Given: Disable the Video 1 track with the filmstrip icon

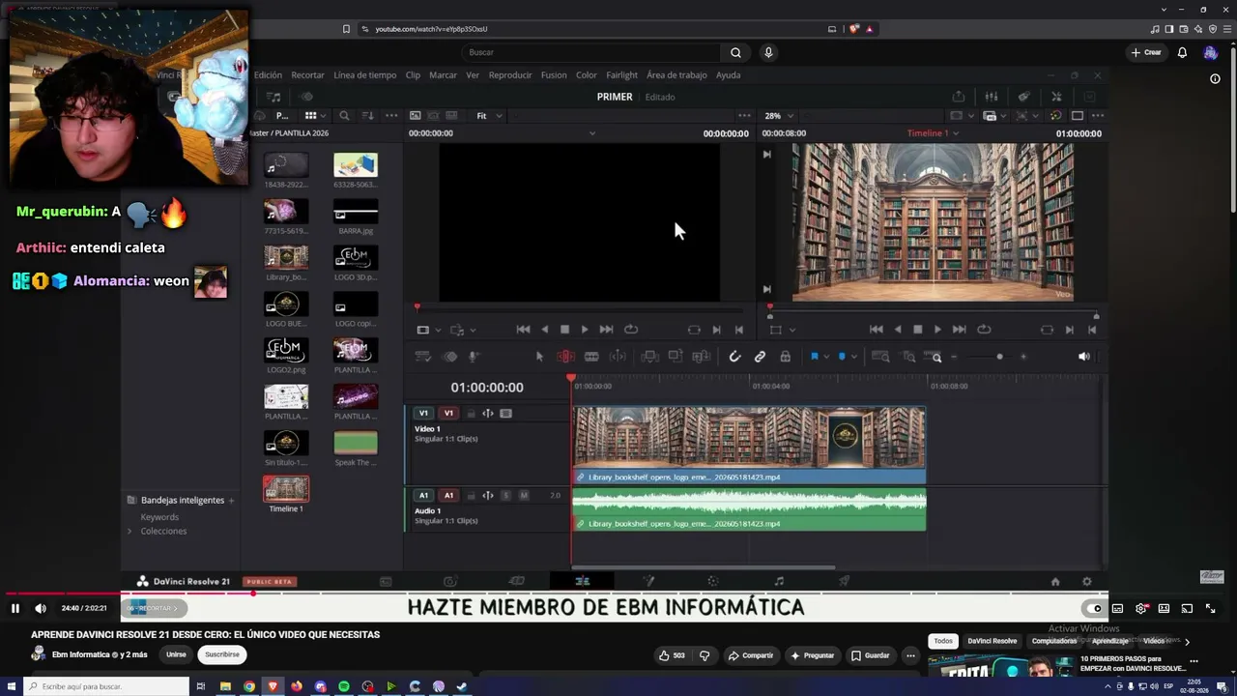Looking at the screenshot, I should pyautogui.click(x=505, y=414).
